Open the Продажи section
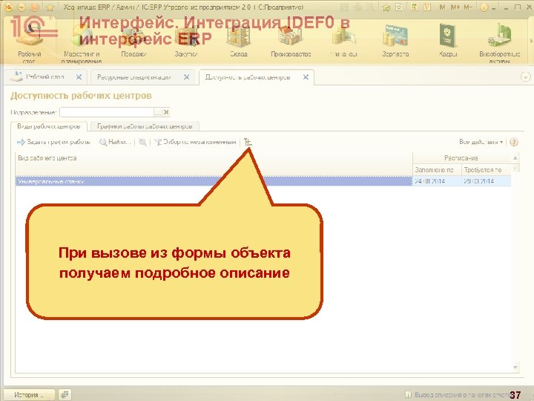The image size is (534, 401). pos(133,41)
